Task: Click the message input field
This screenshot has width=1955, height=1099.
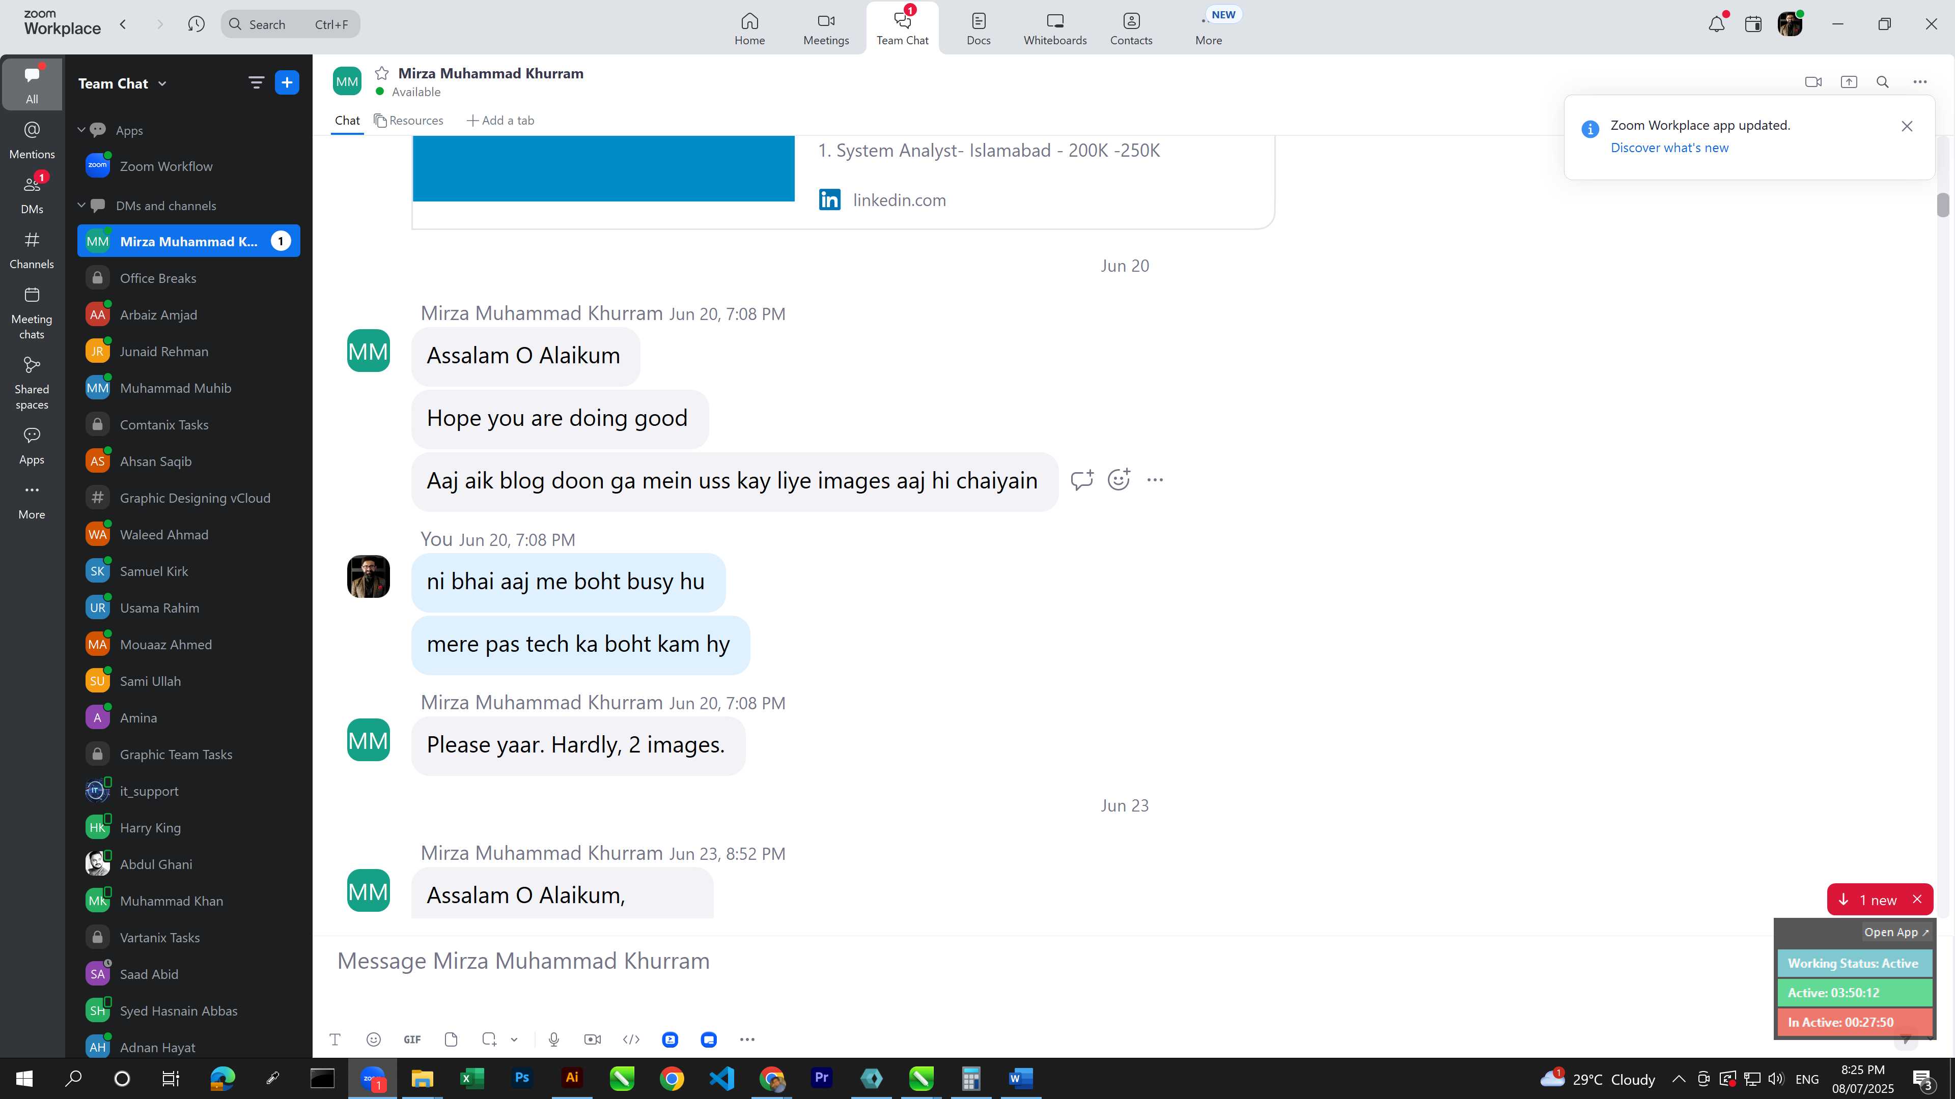Action: point(1047,961)
